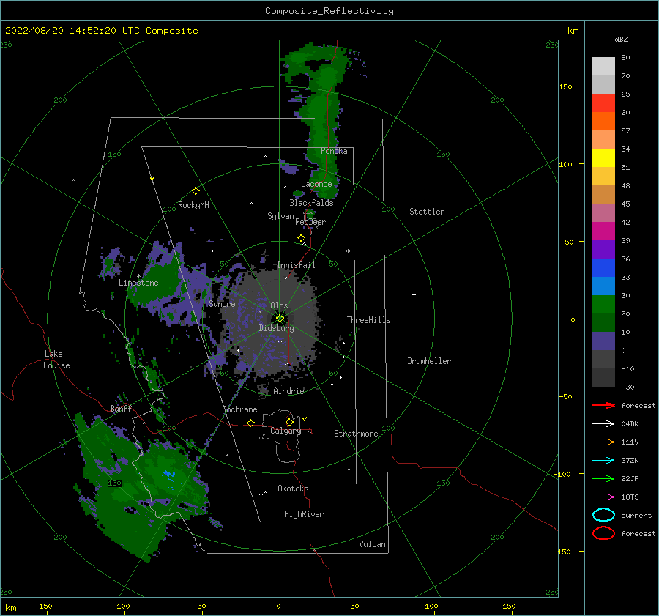Screen dimensions: 659x616
Task: Click the Lacombe city label
Action: coord(316,184)
